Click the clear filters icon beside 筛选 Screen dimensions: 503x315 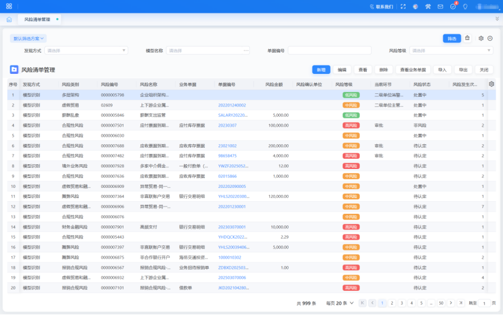click(468, 38)
